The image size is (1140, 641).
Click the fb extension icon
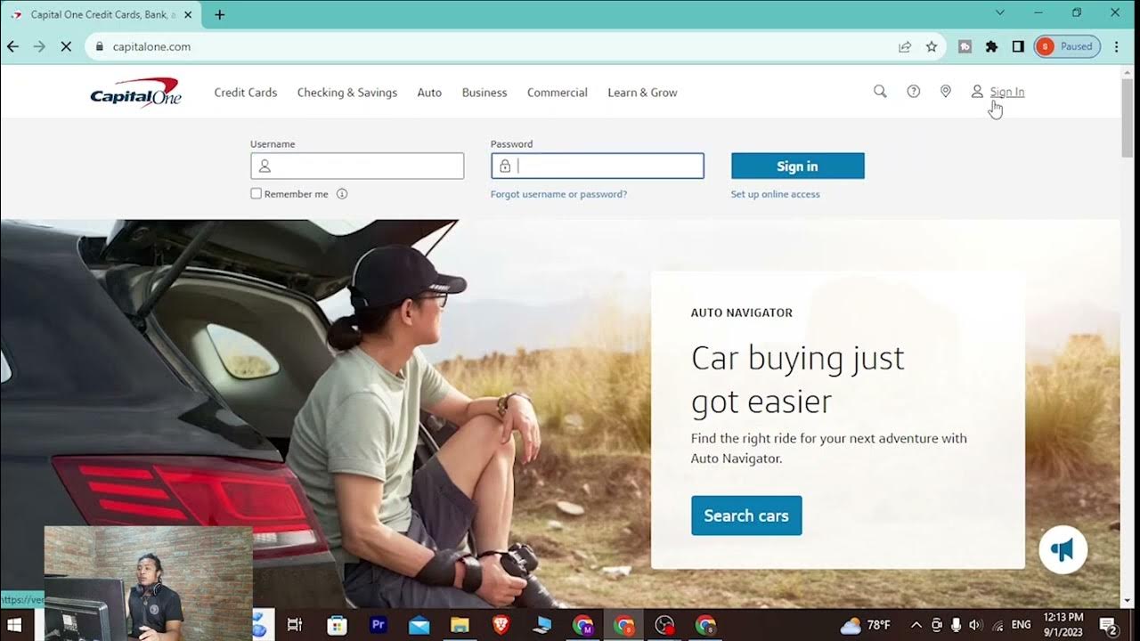(x=965, y=46)
